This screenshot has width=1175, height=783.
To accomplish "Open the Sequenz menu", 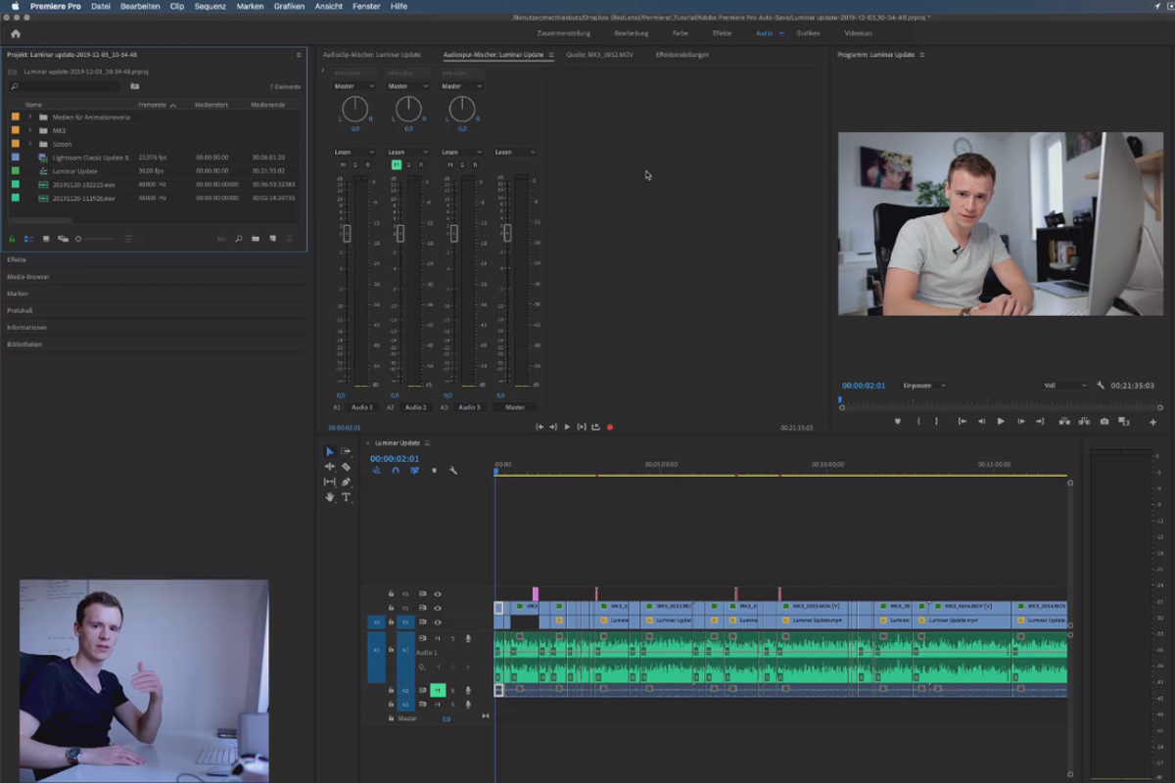I will coord(210,6).
